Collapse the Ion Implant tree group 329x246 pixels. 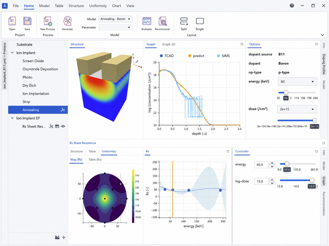pos(12,53)
